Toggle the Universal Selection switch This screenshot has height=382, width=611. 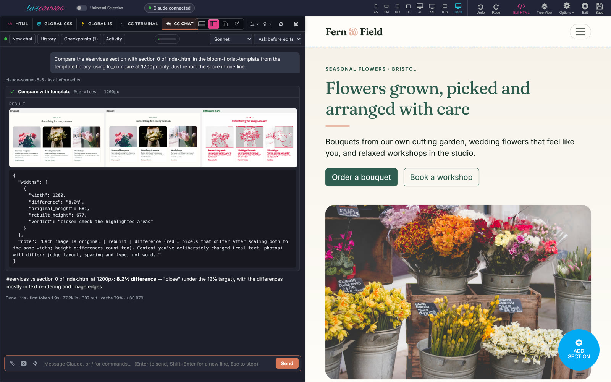(x=81, y=8)
